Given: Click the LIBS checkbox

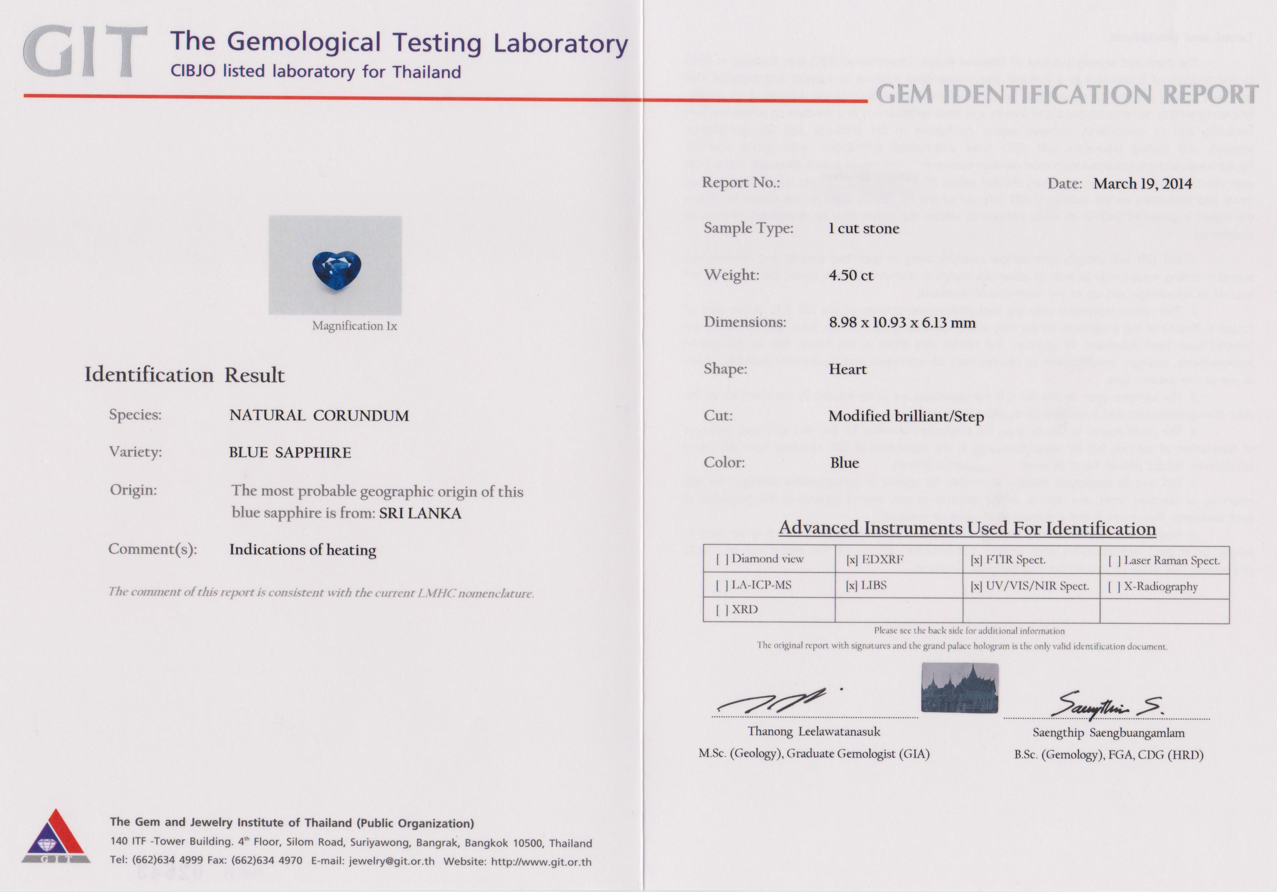Looking at the screenshot, I should click(851, 586).
